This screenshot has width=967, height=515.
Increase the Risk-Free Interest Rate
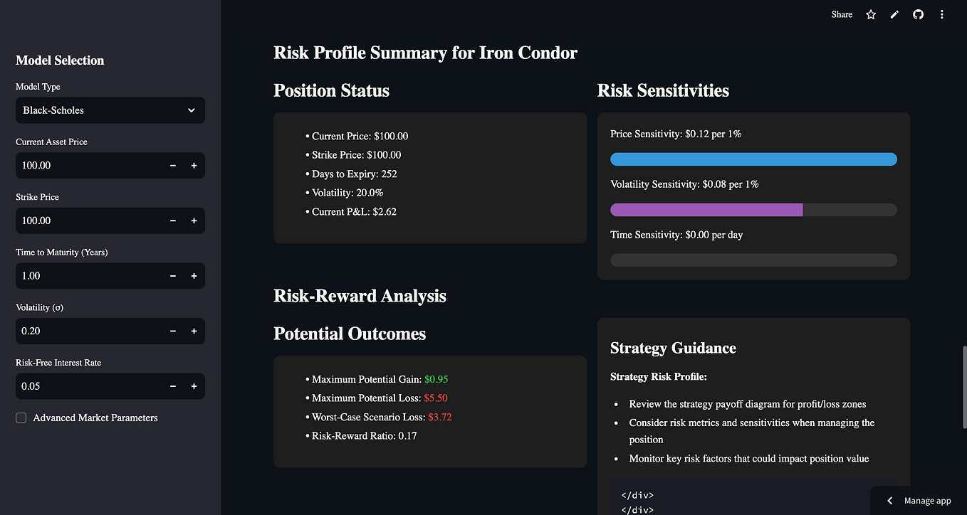click(x=193, y=386)
